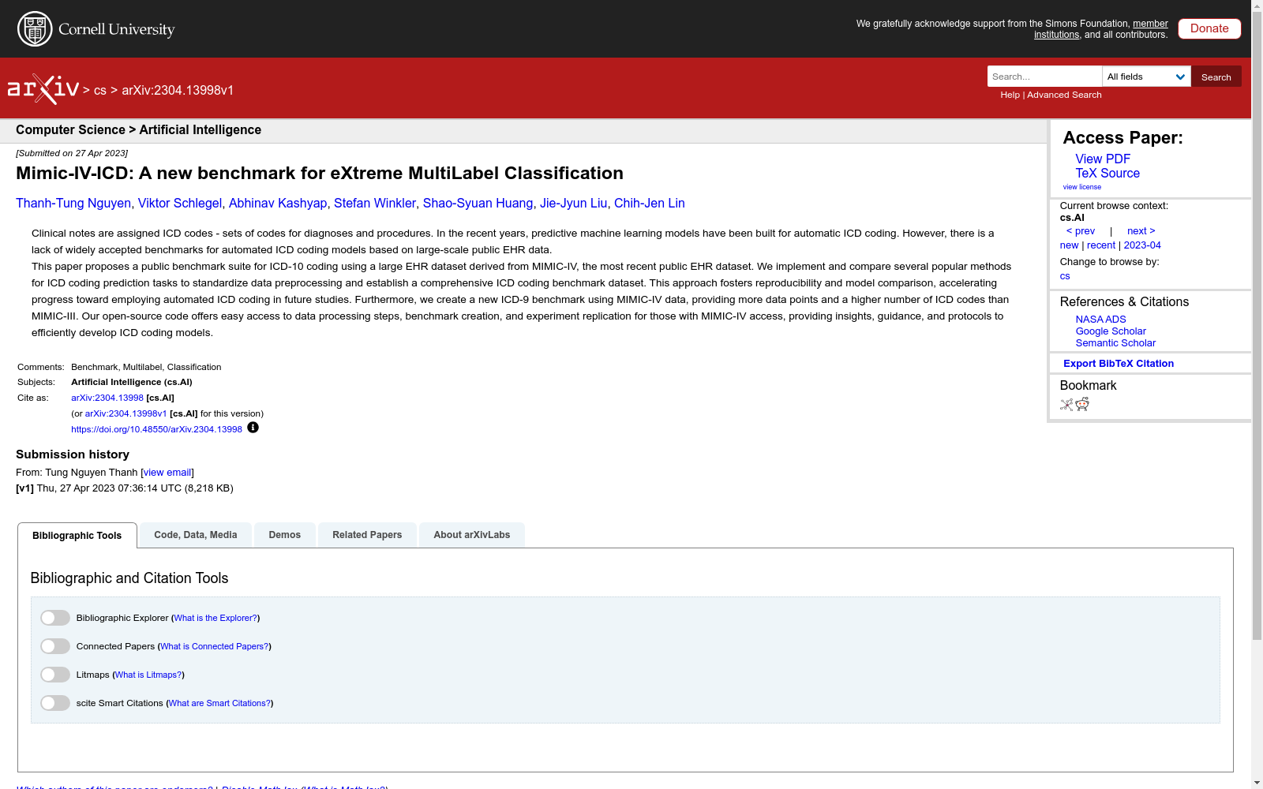Click the red Search button
This screenshot has width=1263, height=789.
coord(1216,77)
